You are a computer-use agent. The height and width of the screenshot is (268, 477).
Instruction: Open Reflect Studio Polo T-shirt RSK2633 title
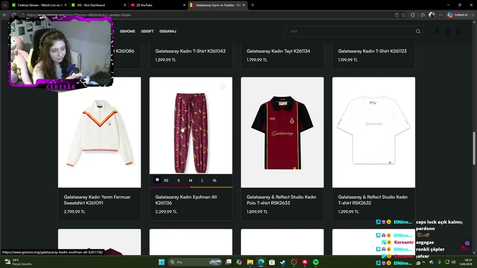[x=281, y=200]
